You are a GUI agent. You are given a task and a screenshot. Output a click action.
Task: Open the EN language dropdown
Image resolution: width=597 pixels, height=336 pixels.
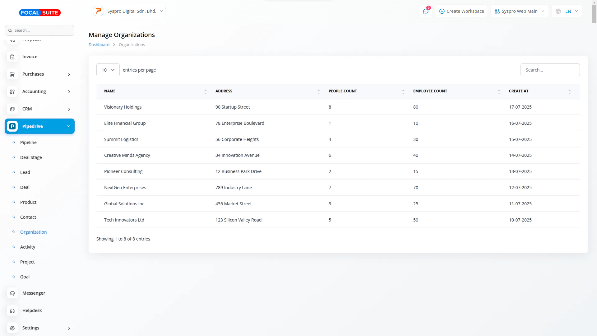click(x=567, y=11)
